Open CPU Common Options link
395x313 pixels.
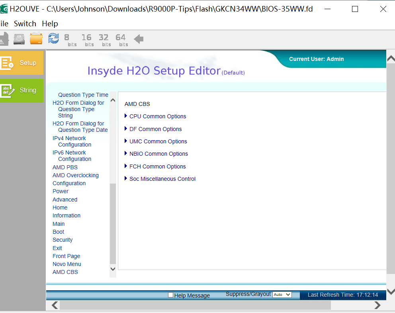pos(158,116)
